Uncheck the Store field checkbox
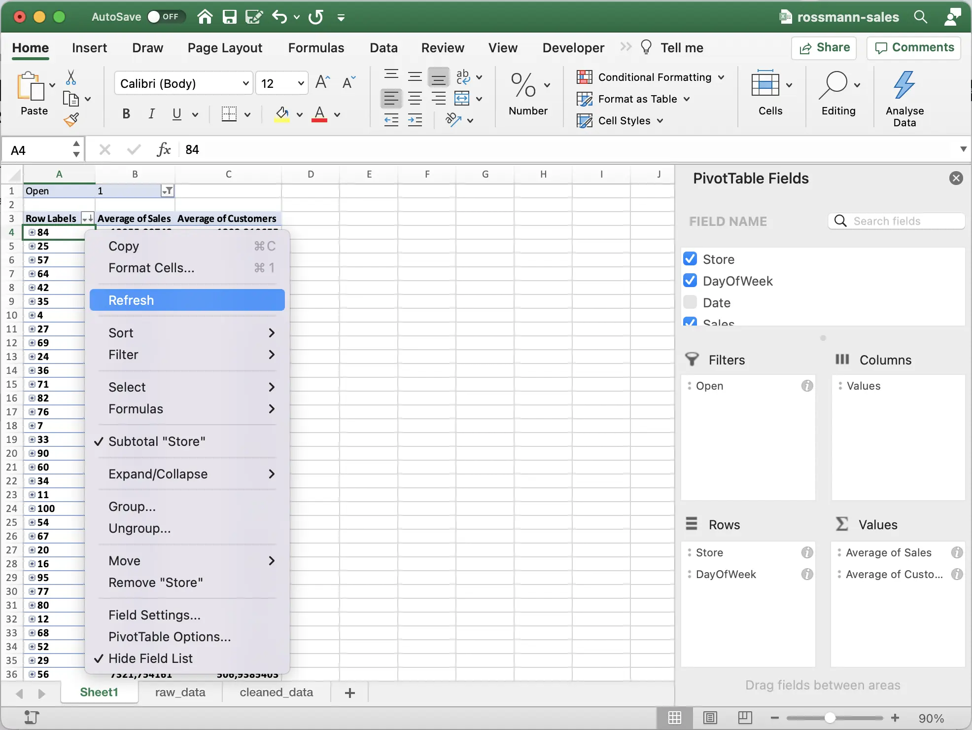 [x=690, y=258]
